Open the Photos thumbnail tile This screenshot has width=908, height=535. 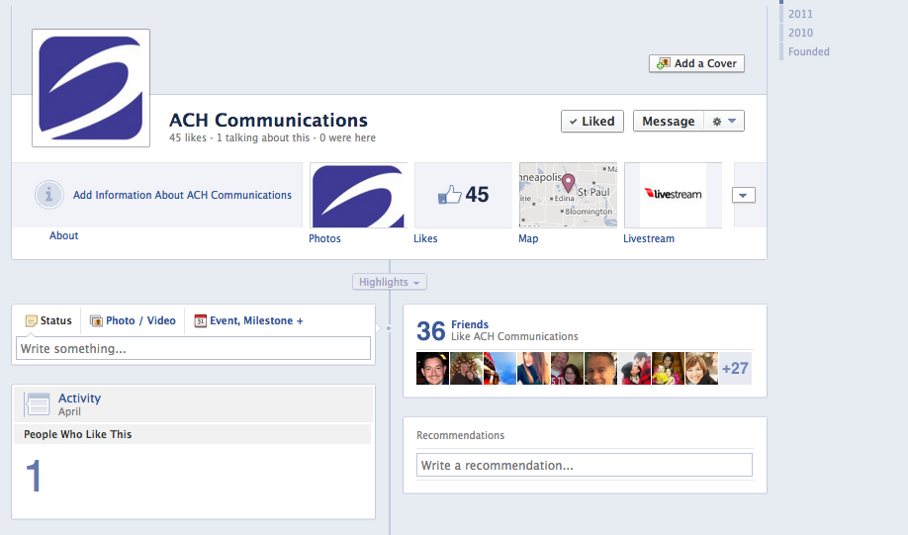pos(358,195)
